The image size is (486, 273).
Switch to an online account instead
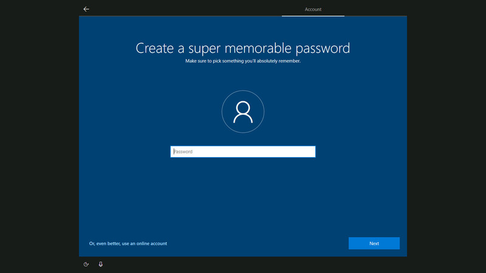(151, 244)
